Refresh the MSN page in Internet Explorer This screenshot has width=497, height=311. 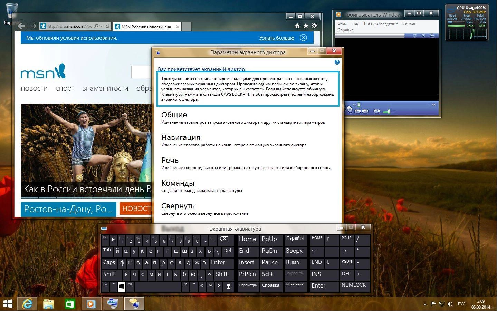pos(107,26)
